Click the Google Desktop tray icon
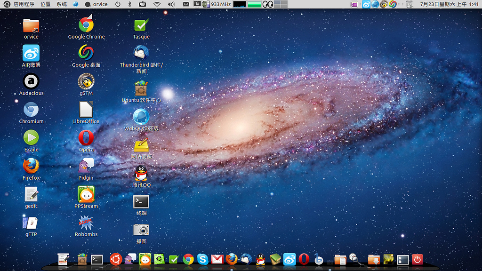The height and width of the screenshot is (271, 482). point(393,4)
